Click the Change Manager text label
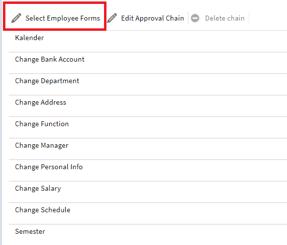287x245 pixels. tap(42, 145)
